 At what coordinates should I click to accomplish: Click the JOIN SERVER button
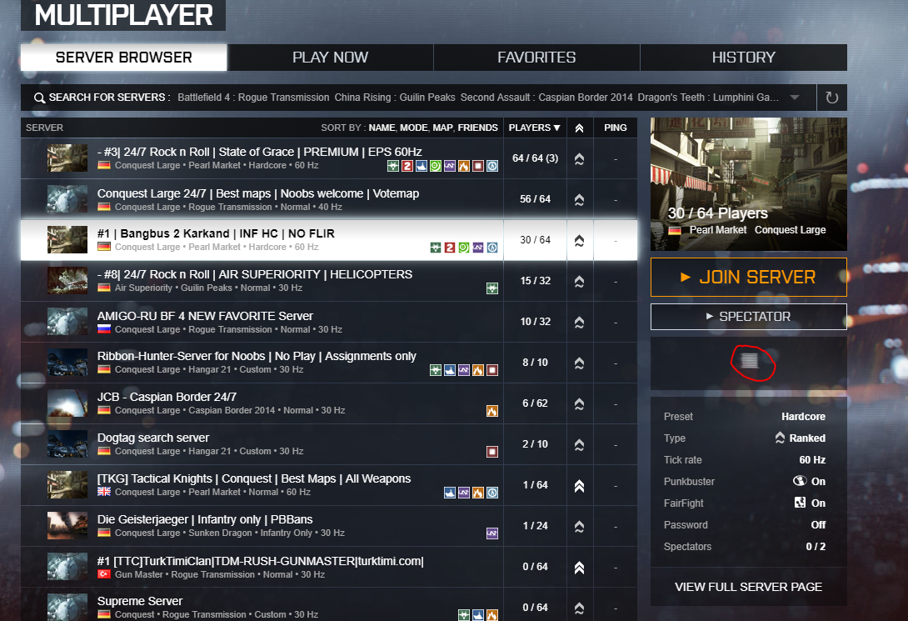(749, 277)
